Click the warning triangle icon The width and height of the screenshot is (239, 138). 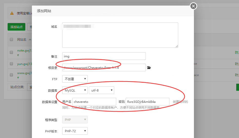point(12,13)
